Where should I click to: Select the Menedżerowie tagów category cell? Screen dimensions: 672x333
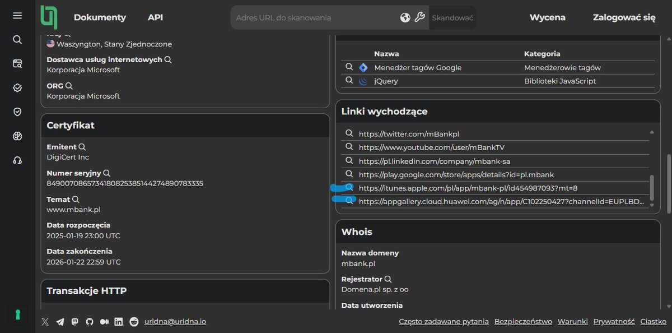(562, 67)
